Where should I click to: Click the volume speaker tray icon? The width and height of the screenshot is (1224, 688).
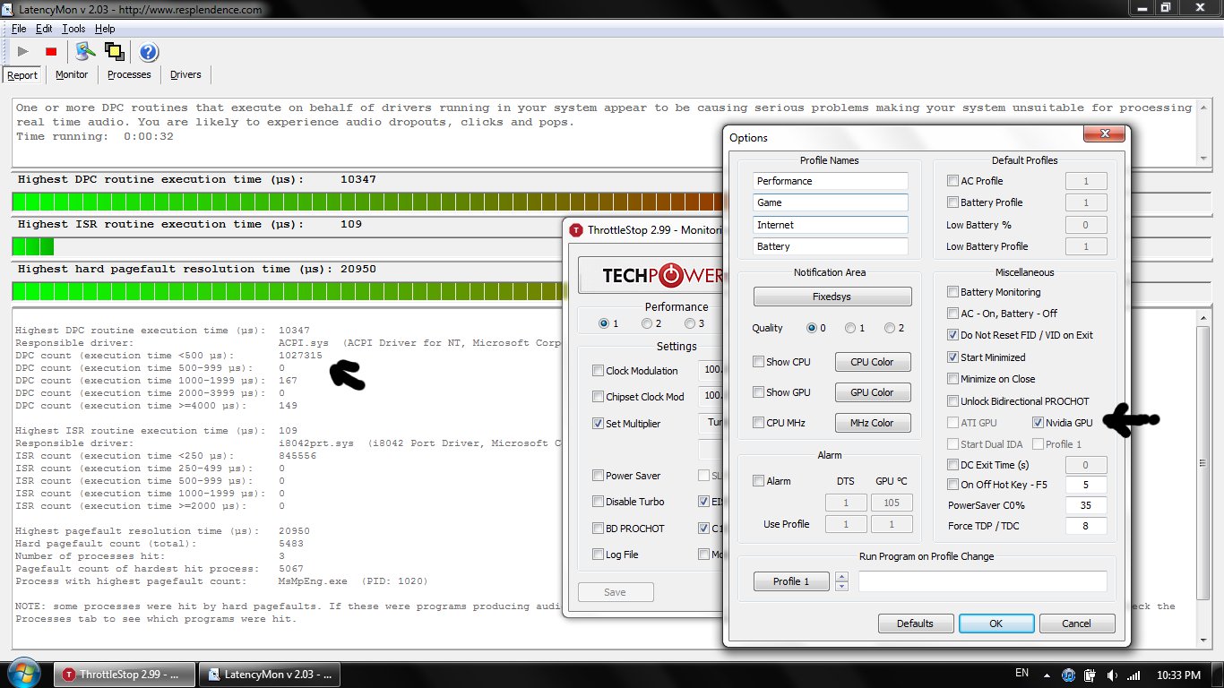(1112, 675)
